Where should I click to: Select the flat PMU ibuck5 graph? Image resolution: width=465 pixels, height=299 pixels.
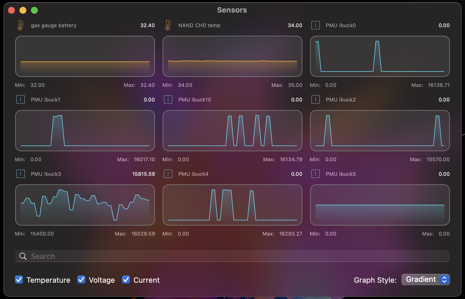tap(380, 205)
